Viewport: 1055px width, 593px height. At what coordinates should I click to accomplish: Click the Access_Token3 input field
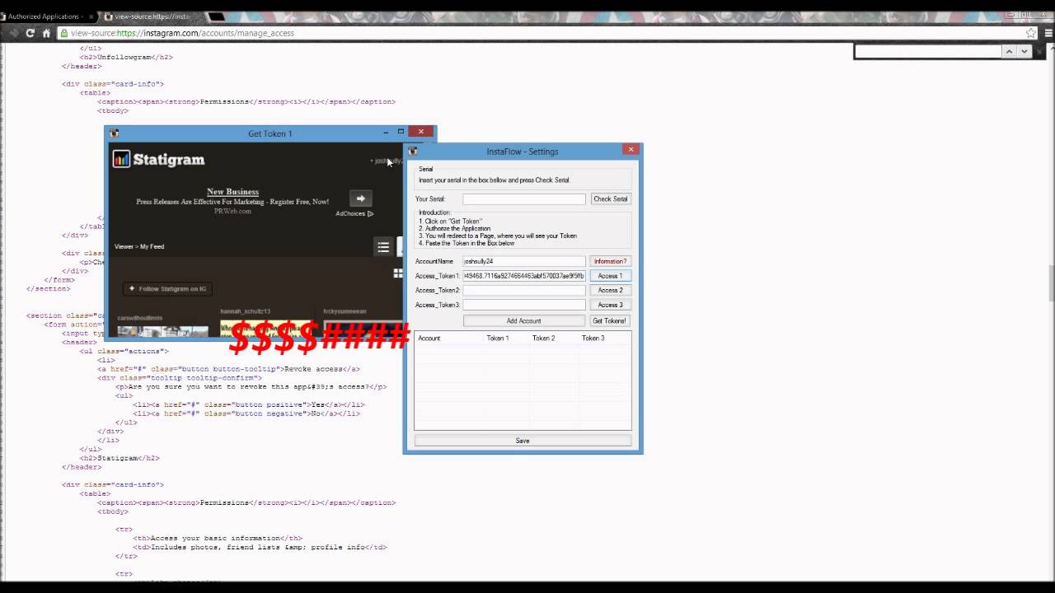524,305
